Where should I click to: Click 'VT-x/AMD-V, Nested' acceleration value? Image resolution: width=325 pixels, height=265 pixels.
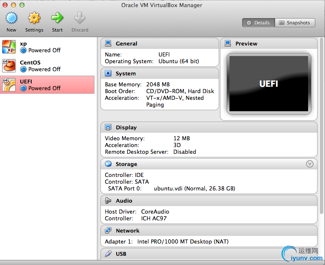pyautogui.click(x=175, y=98)
